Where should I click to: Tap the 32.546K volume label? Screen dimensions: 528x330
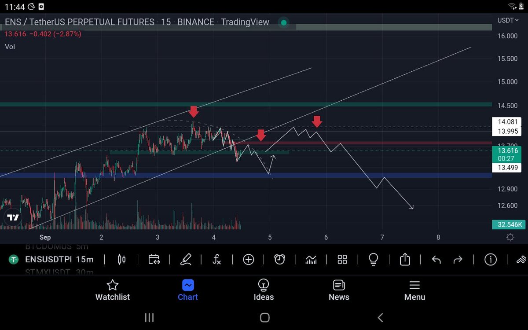509,224
